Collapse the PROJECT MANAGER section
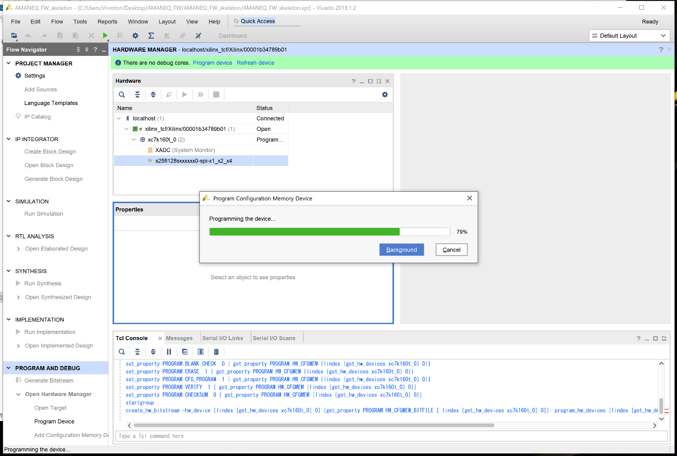Screen dimensions: 677x456 pyautogui.click(x=8, y=64)
